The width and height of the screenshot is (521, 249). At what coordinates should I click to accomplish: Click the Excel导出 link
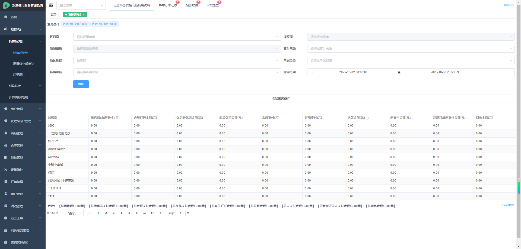(x=508, y=205)
